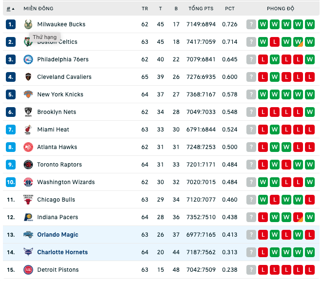
Task: Click the PHONG ĐỘ form column header
Action: [x=281, y=9]
